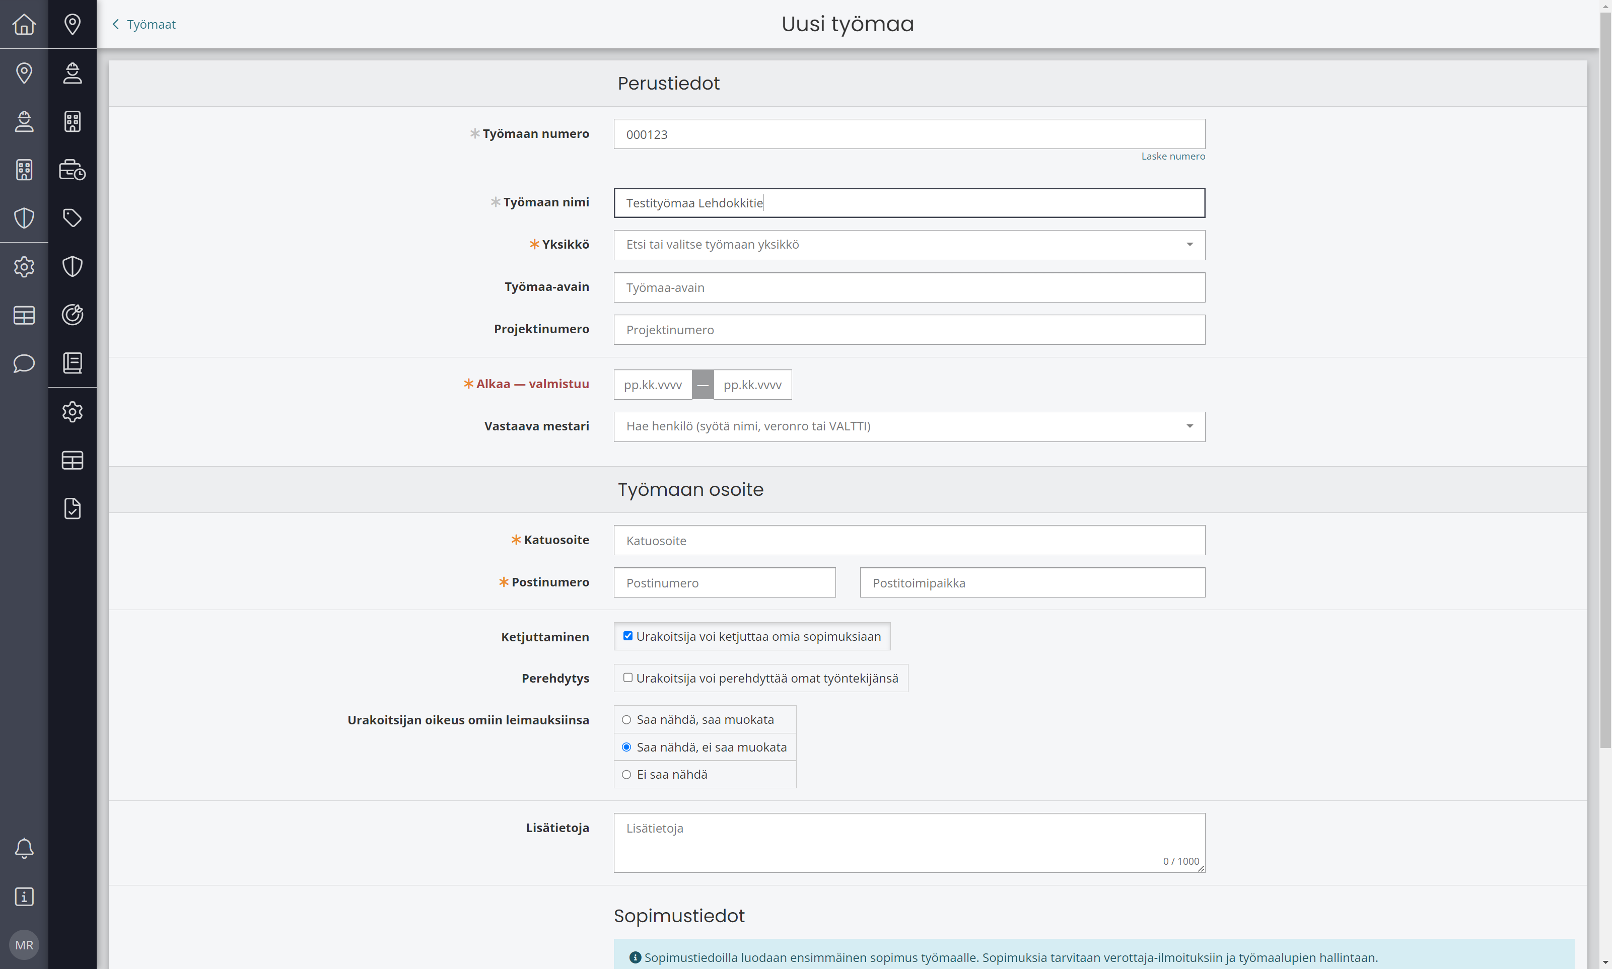Click the page vertical scrollbar

click(1605, 381)
